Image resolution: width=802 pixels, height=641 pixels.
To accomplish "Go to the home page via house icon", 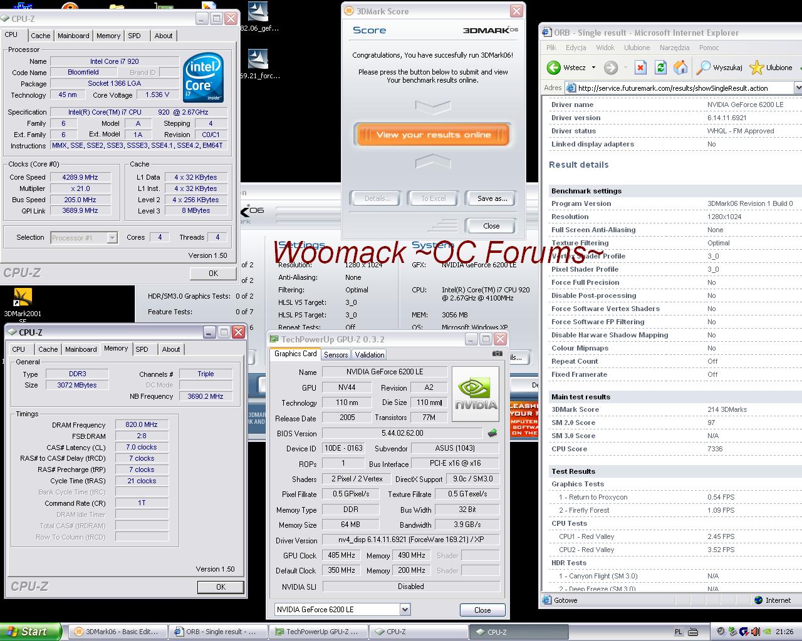I will tap(680, 68).
